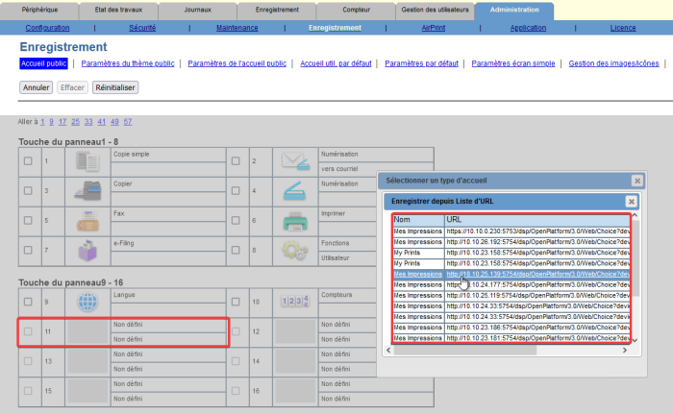
Task: Click the Copie simple icon
Action: (88, 160)
